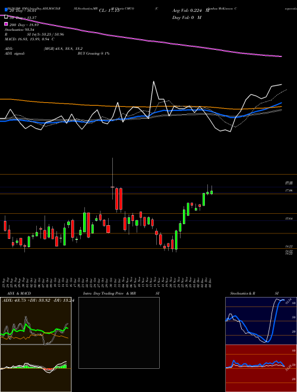Select the ADX (MGR) 43.8, 33.8, 13.2 values

click(63, 49)
